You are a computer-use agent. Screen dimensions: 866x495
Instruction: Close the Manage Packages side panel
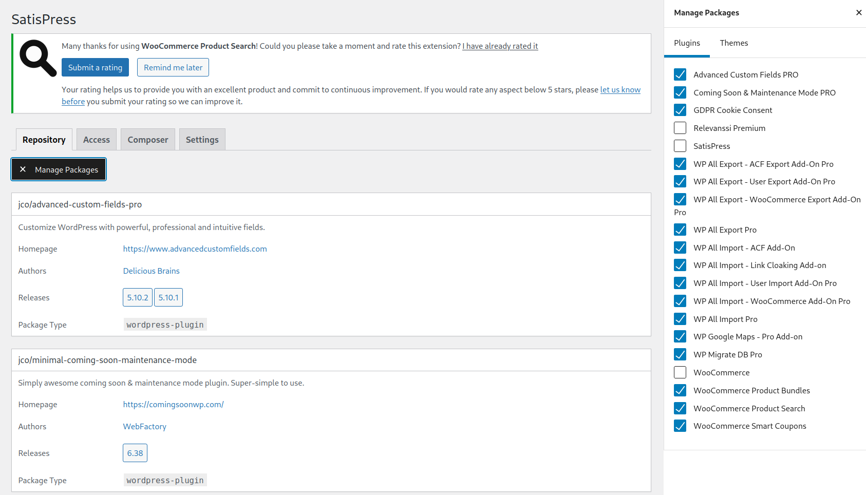tap(858, 12)
